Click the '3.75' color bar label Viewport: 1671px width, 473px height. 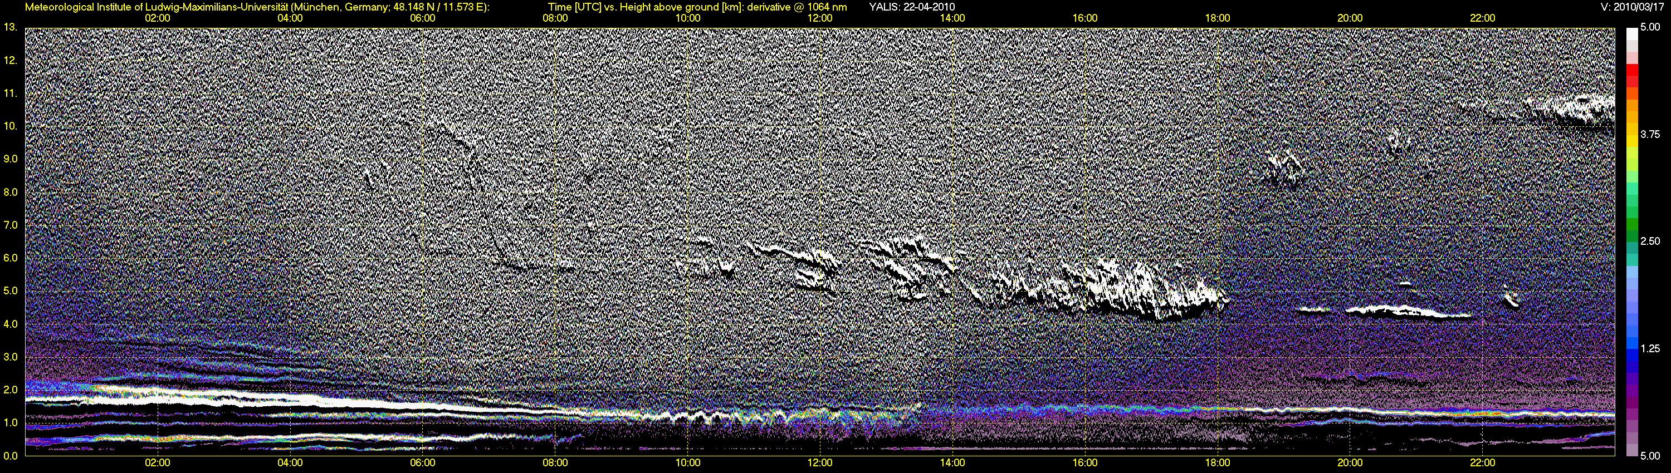[1650, 134]
